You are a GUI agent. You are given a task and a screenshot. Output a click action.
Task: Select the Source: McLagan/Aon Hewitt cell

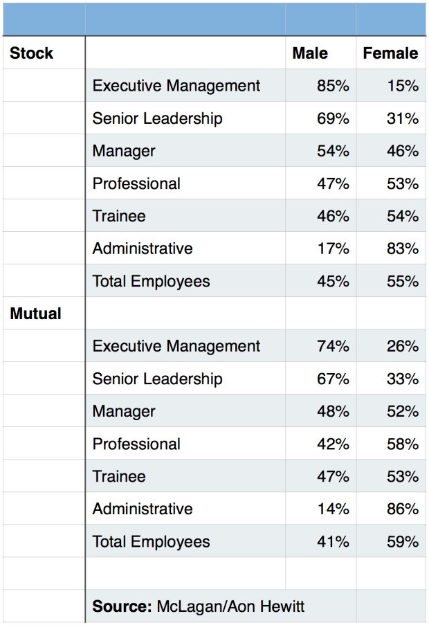tap(199, 606)
